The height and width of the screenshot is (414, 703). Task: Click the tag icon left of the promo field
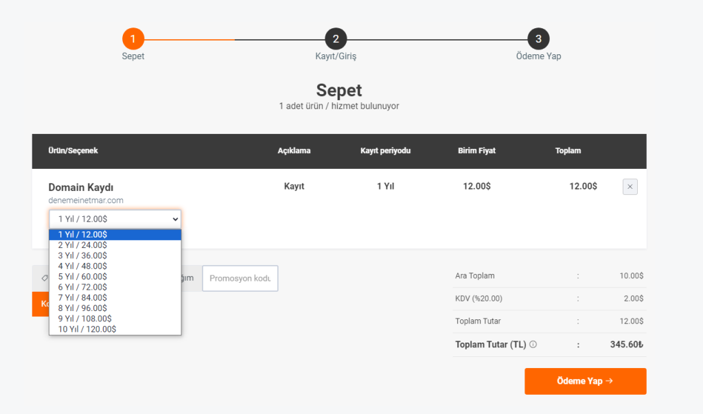(x=45, y=278)
